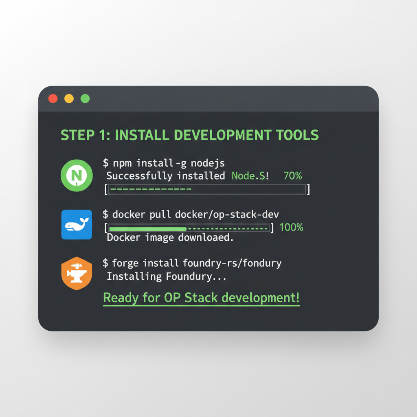Click the npm install progress bar
The image size is (417, 417).
[x=207, y=189]
